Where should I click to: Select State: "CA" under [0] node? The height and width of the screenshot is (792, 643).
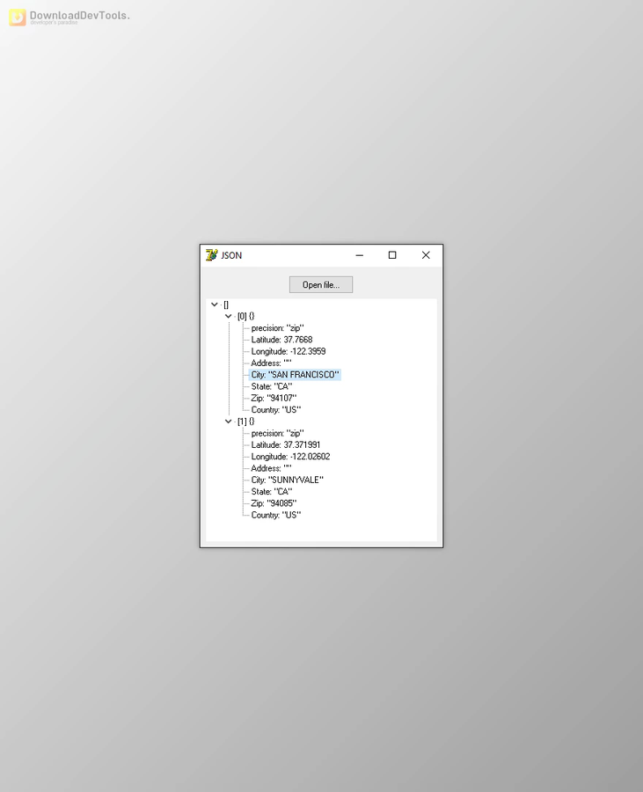coord(272,386)
